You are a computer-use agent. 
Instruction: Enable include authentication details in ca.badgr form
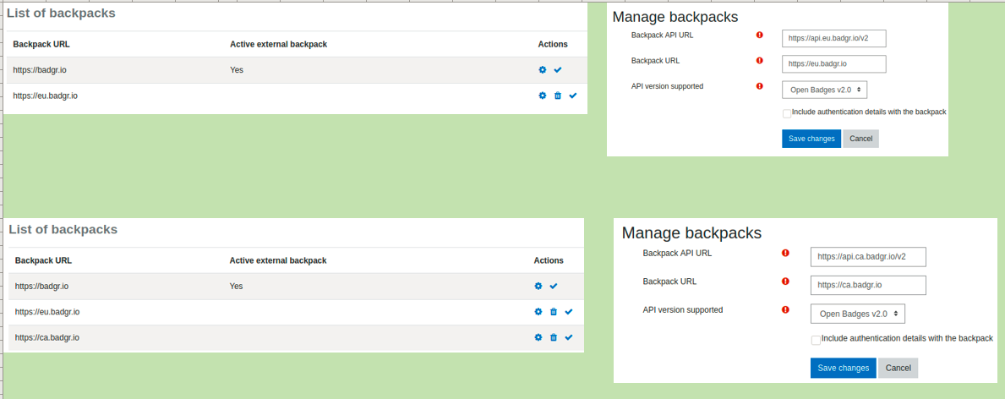click(816, 340)
